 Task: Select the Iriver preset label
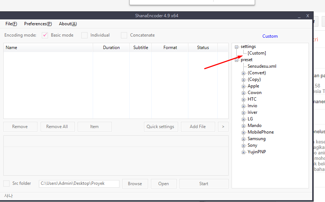(x=252, y=113)
